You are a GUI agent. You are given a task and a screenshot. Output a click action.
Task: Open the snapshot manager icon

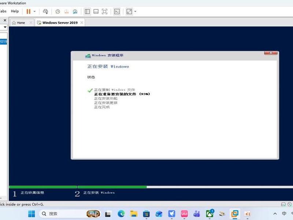pyautogui.click(x=75, y=12)
